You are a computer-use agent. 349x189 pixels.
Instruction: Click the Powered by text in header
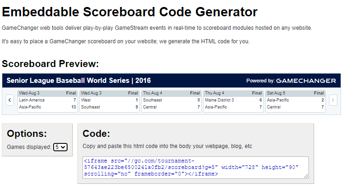pyautogui.click(x=260, y=81)
